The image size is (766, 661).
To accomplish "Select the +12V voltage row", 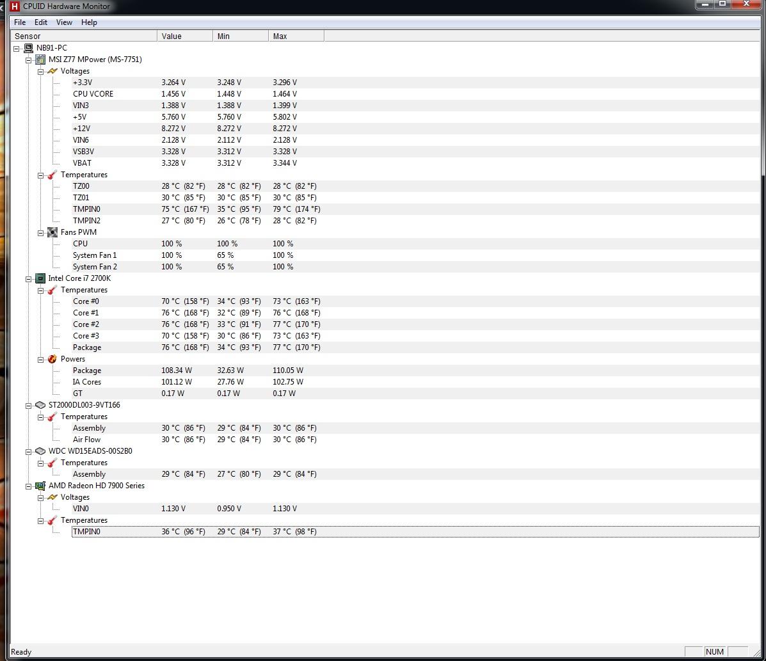I will pyautogui.click(x=415, y=129).
